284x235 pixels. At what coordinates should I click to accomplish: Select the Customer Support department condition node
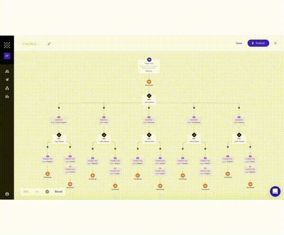(x=59, y=120)
